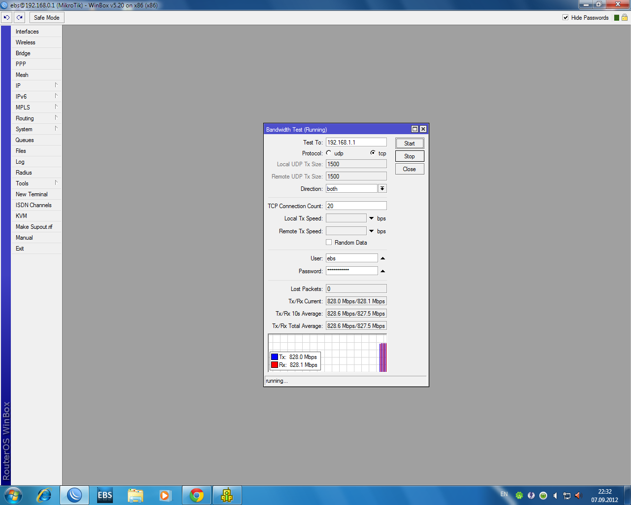
Task: Open Make Supout.rif from sidebar
Action: coord(36,227)
